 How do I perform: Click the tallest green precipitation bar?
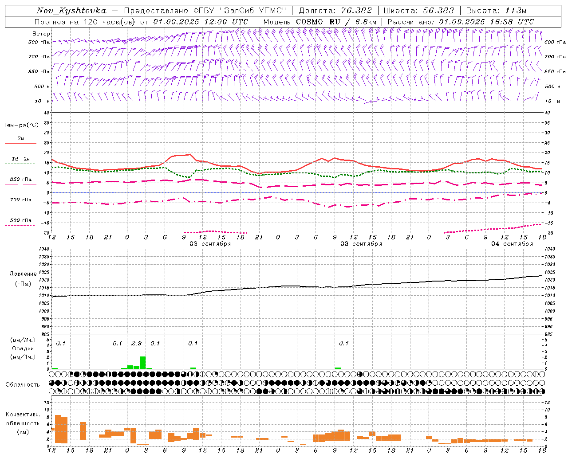pos(143,363)
